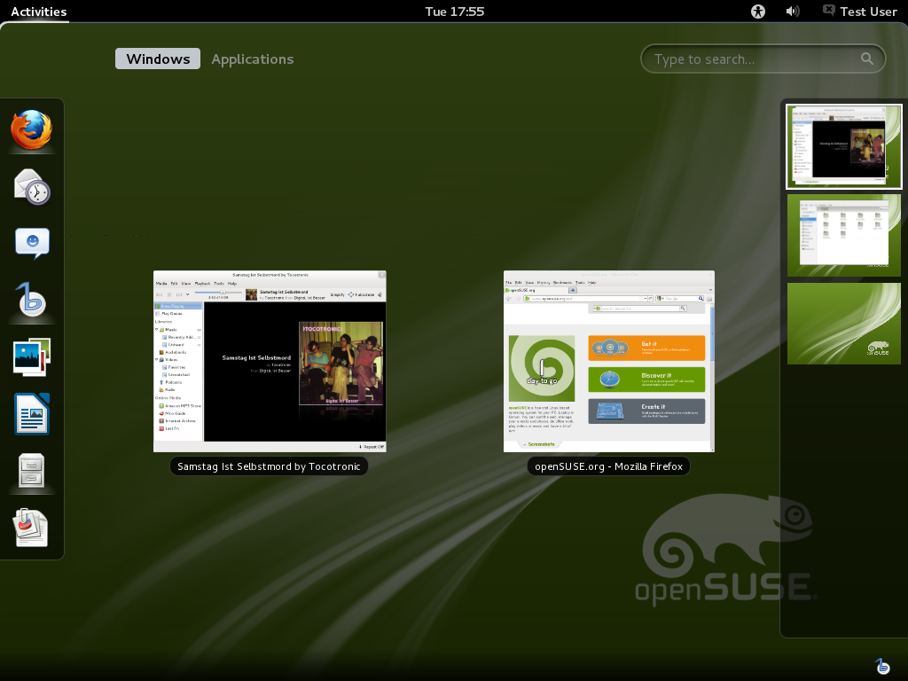Click the Banshee tray icon at screen corner
908x681 pixels.
(x=882, y=666)
